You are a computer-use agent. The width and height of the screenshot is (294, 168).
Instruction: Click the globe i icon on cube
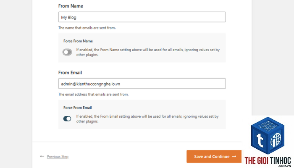276,140
